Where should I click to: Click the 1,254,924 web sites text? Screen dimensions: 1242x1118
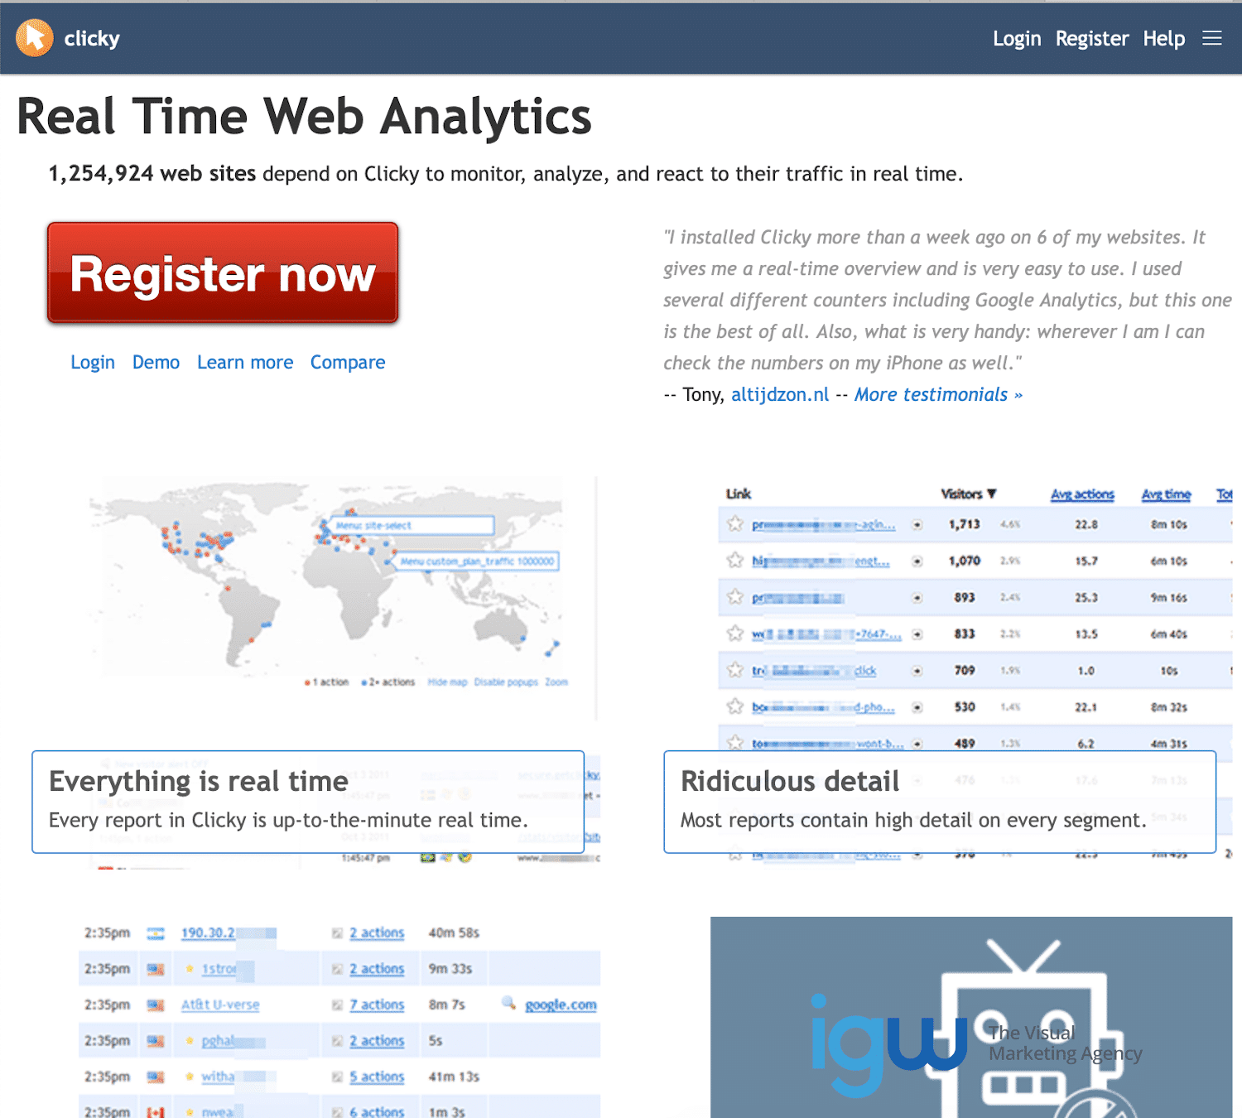click(x=152, y=174)
